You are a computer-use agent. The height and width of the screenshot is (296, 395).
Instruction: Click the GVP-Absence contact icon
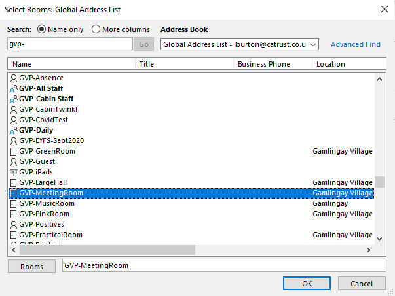(x=14, y=78)
